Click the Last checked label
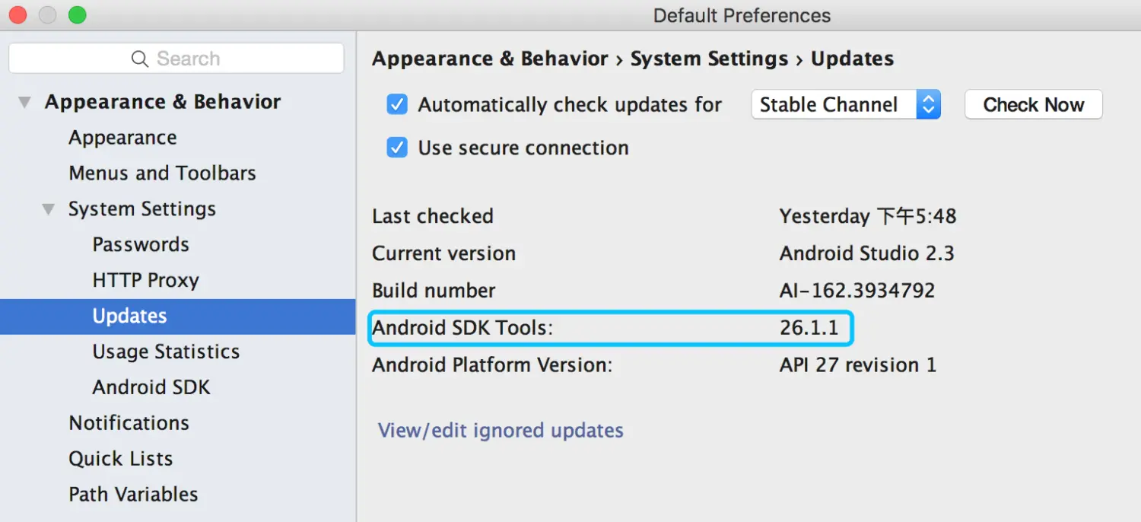This screenshot has width=1141, height=522. coord(433,216)
